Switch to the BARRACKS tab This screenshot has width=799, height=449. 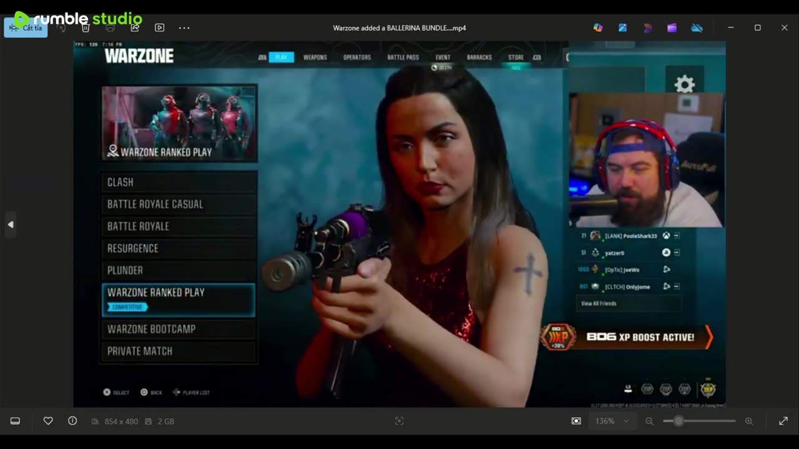coord(479,57)
